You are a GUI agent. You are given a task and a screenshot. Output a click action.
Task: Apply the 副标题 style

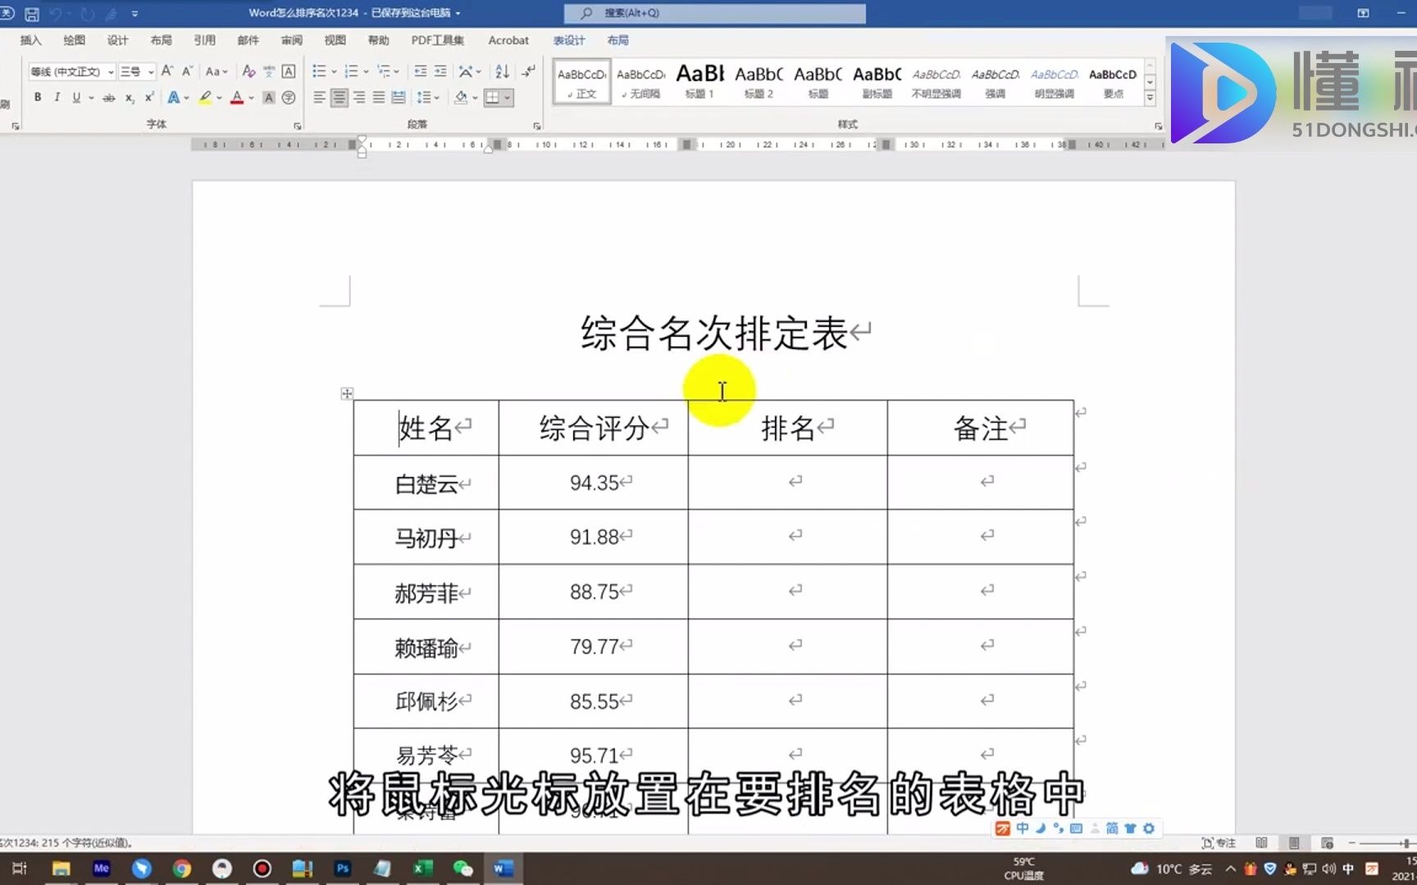[877, 82]
